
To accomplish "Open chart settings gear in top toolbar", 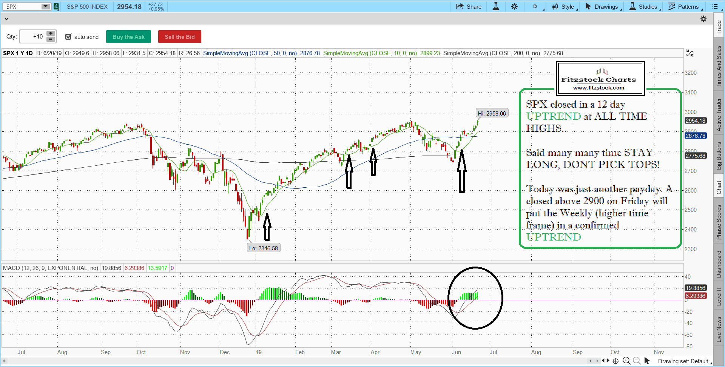I will click(x=514, y=6).
